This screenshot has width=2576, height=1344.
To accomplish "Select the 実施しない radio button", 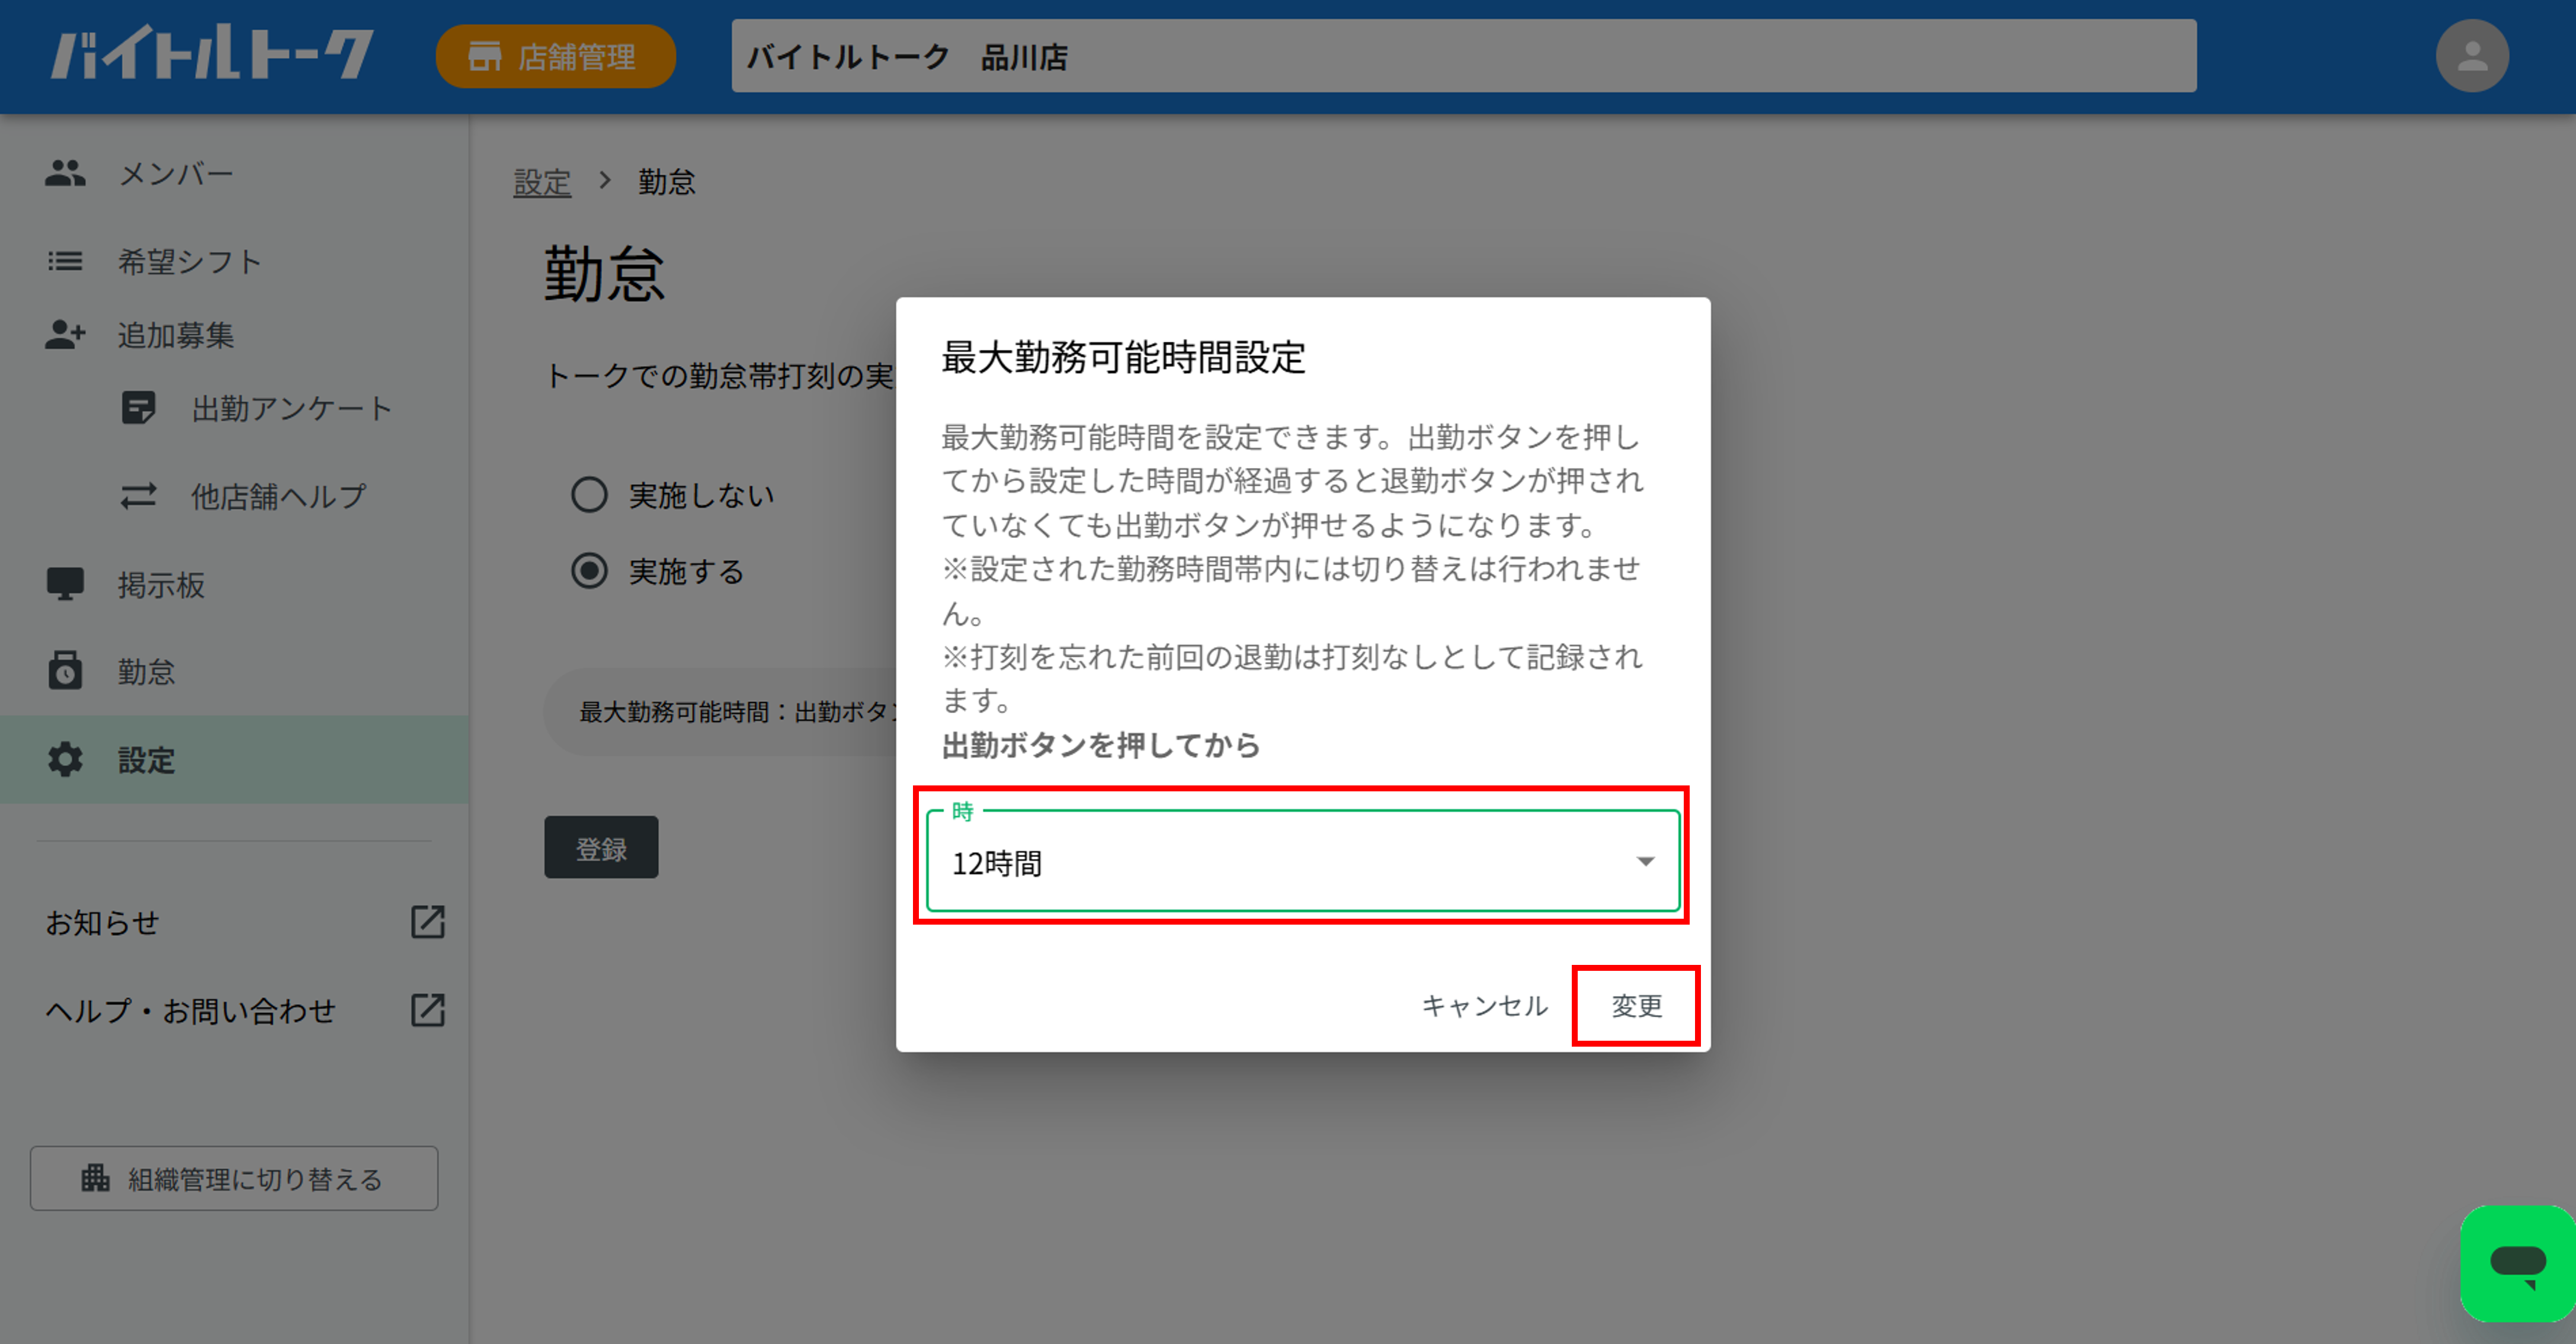I will pyautogui.click(x=589, y=494).
